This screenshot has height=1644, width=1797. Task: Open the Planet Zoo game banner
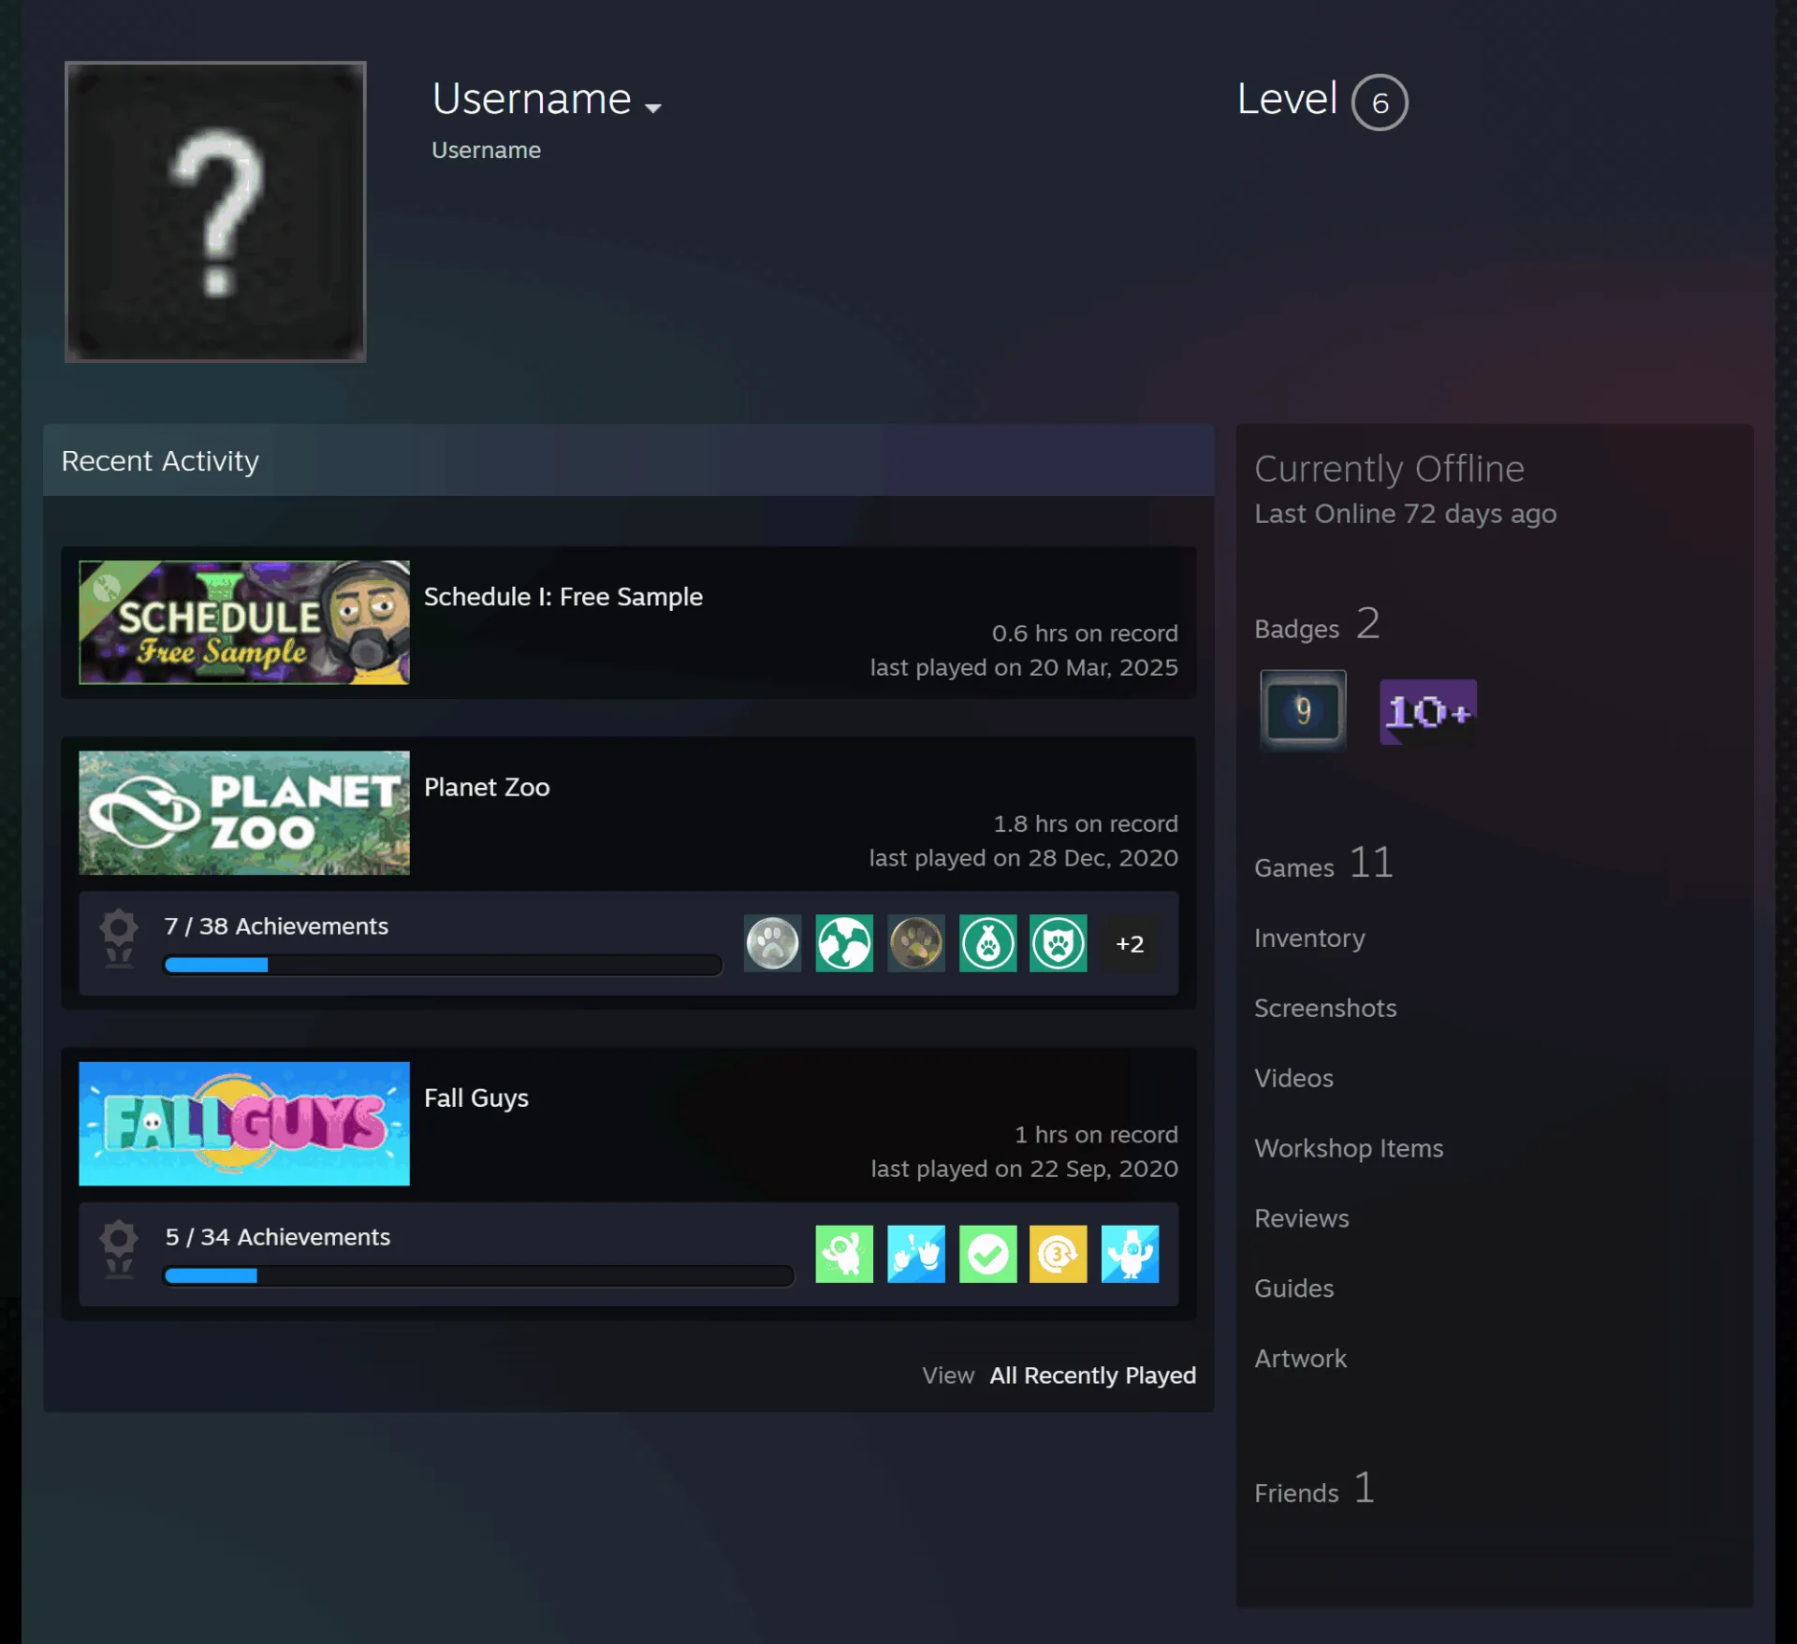tap(244, 813)
